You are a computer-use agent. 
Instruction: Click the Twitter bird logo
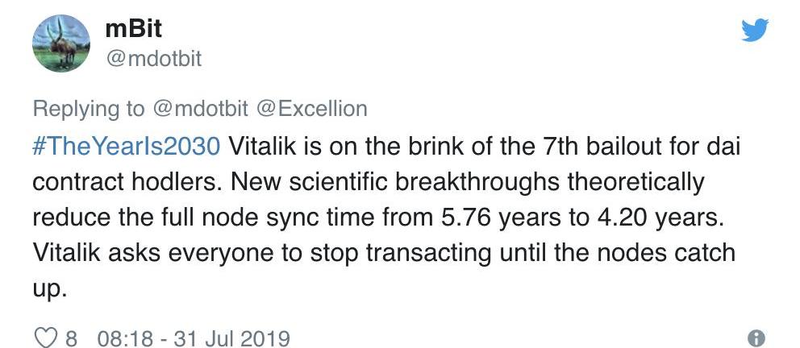(755, 30)
